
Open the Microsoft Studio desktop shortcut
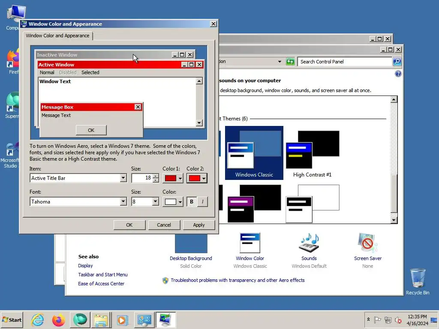(x=10, y=155)
